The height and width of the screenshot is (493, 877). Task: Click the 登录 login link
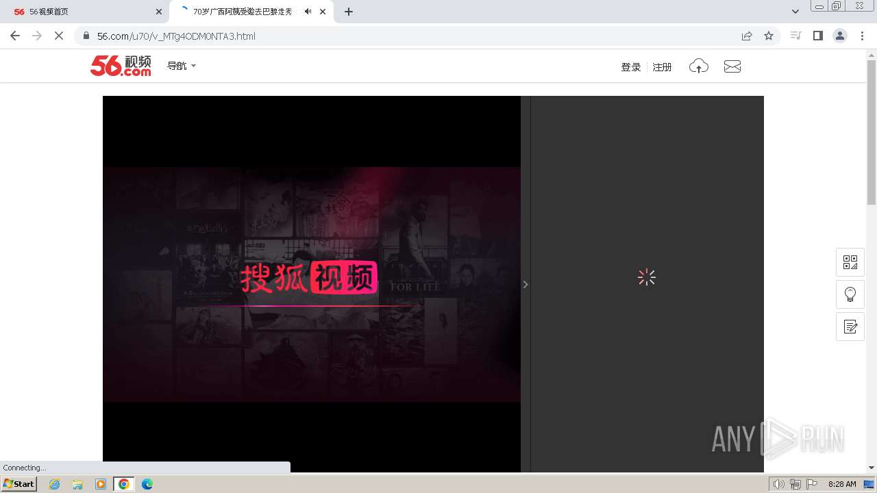[x=630, y=66]
